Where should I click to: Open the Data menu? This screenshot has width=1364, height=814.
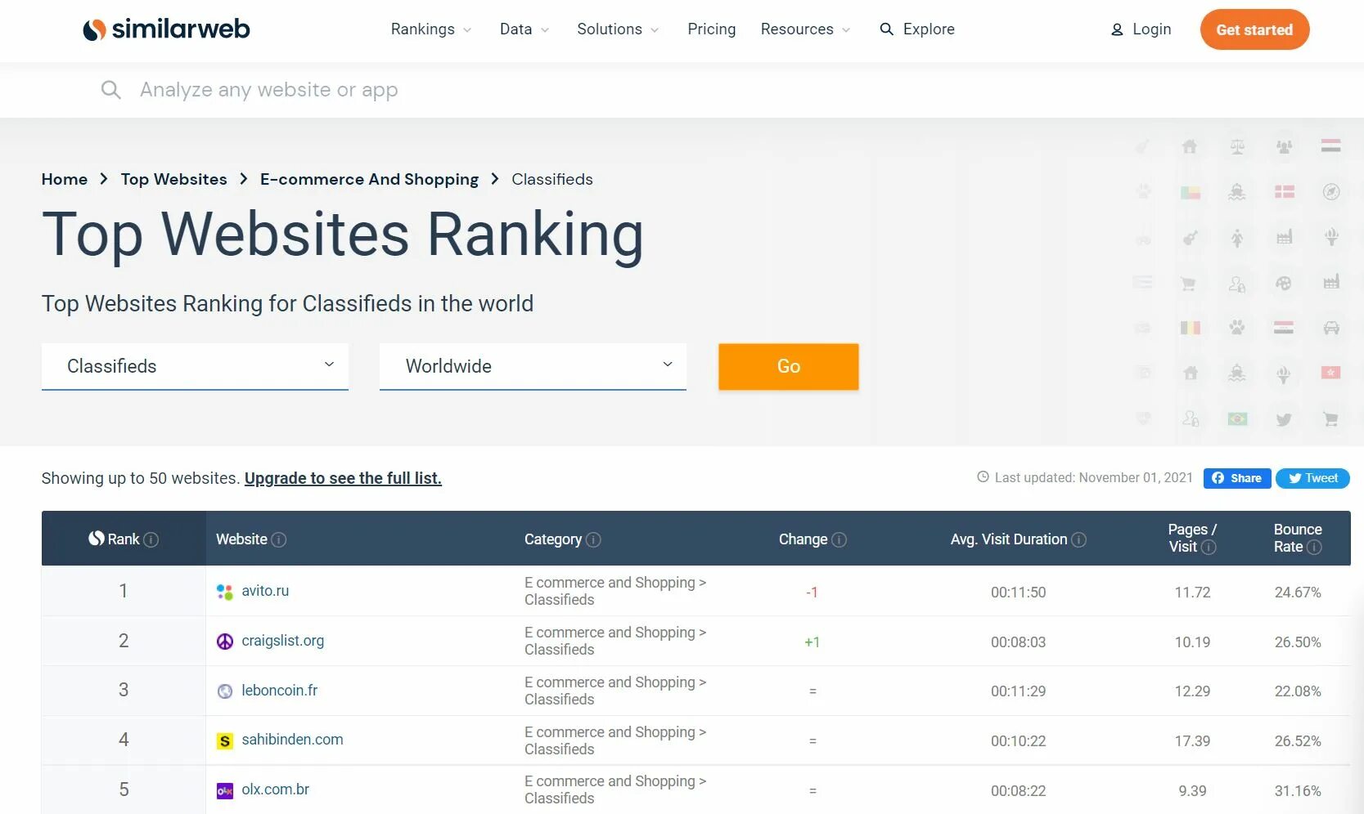point(524,29)
